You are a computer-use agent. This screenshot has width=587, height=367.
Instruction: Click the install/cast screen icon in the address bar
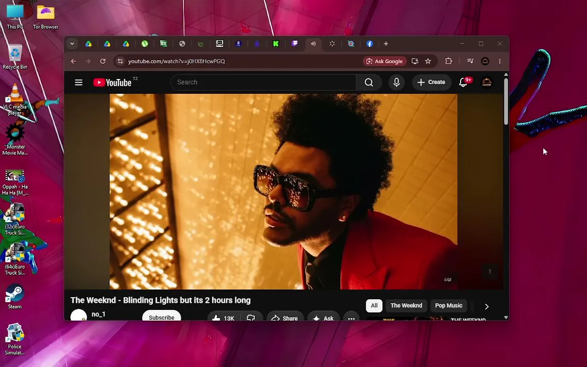[x=415, y=61]
